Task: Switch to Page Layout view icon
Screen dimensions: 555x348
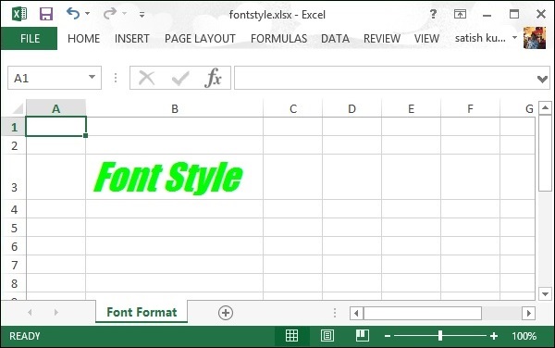Action: pyautogui.click(x=327, y=336)
